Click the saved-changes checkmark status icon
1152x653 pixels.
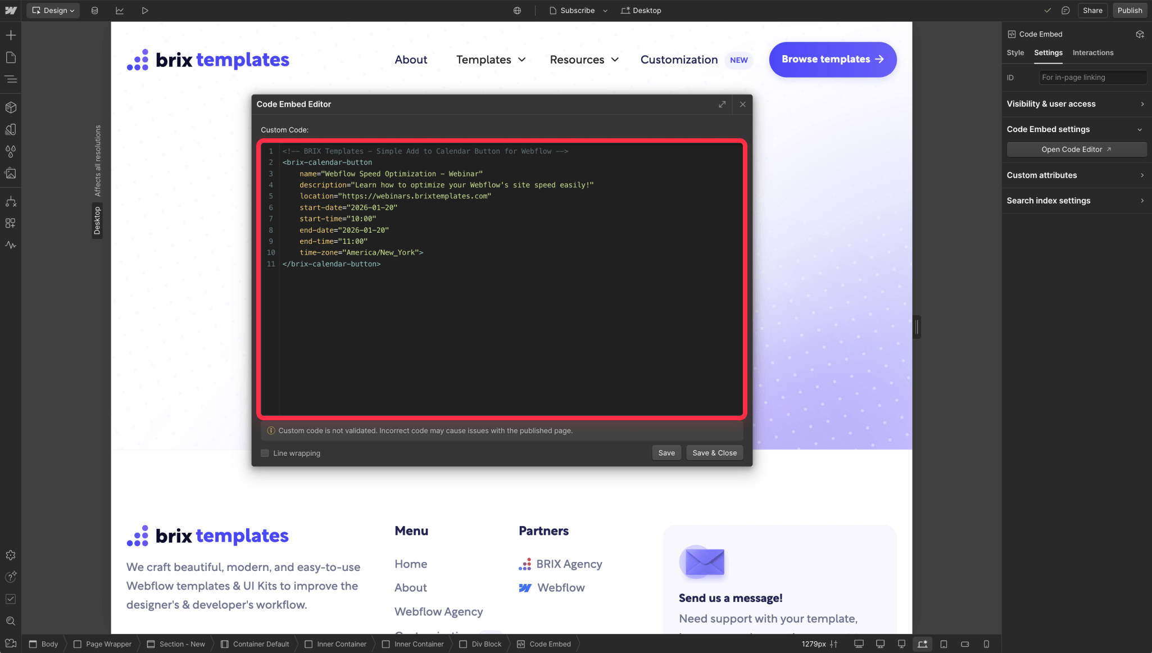tap(1047, 11)
